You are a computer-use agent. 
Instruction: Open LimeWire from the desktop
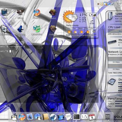click(37, 29)
